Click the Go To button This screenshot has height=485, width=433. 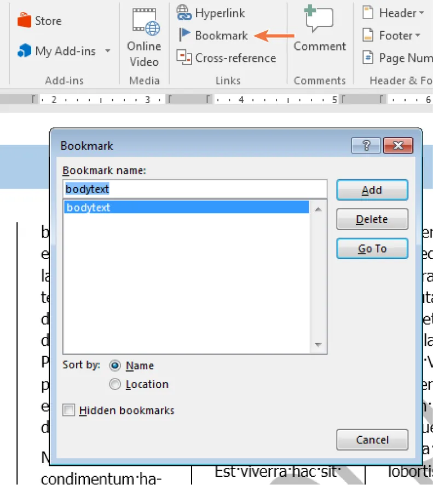[372, 248]
